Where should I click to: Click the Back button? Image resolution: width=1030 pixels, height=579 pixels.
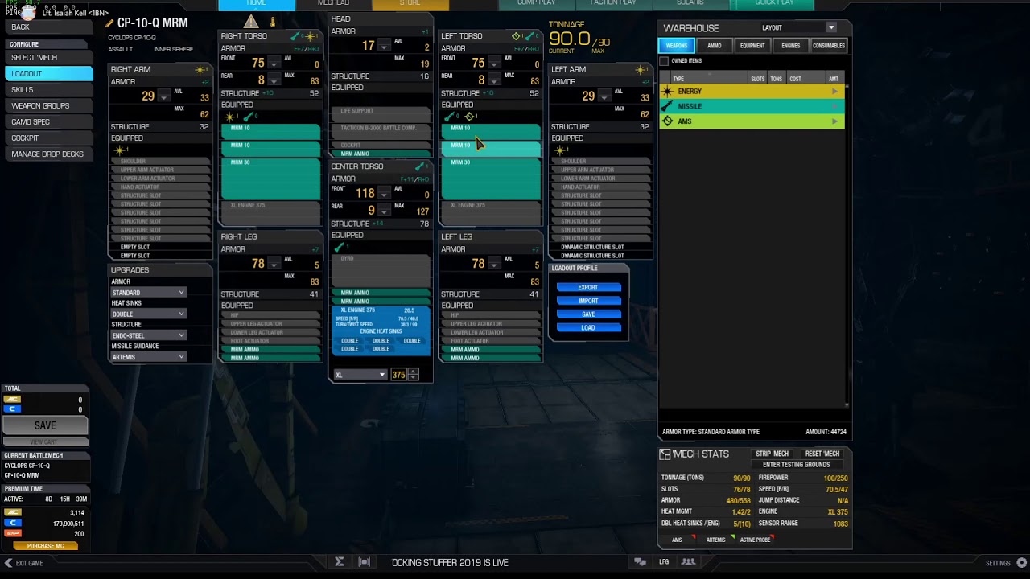click(48, 27)
